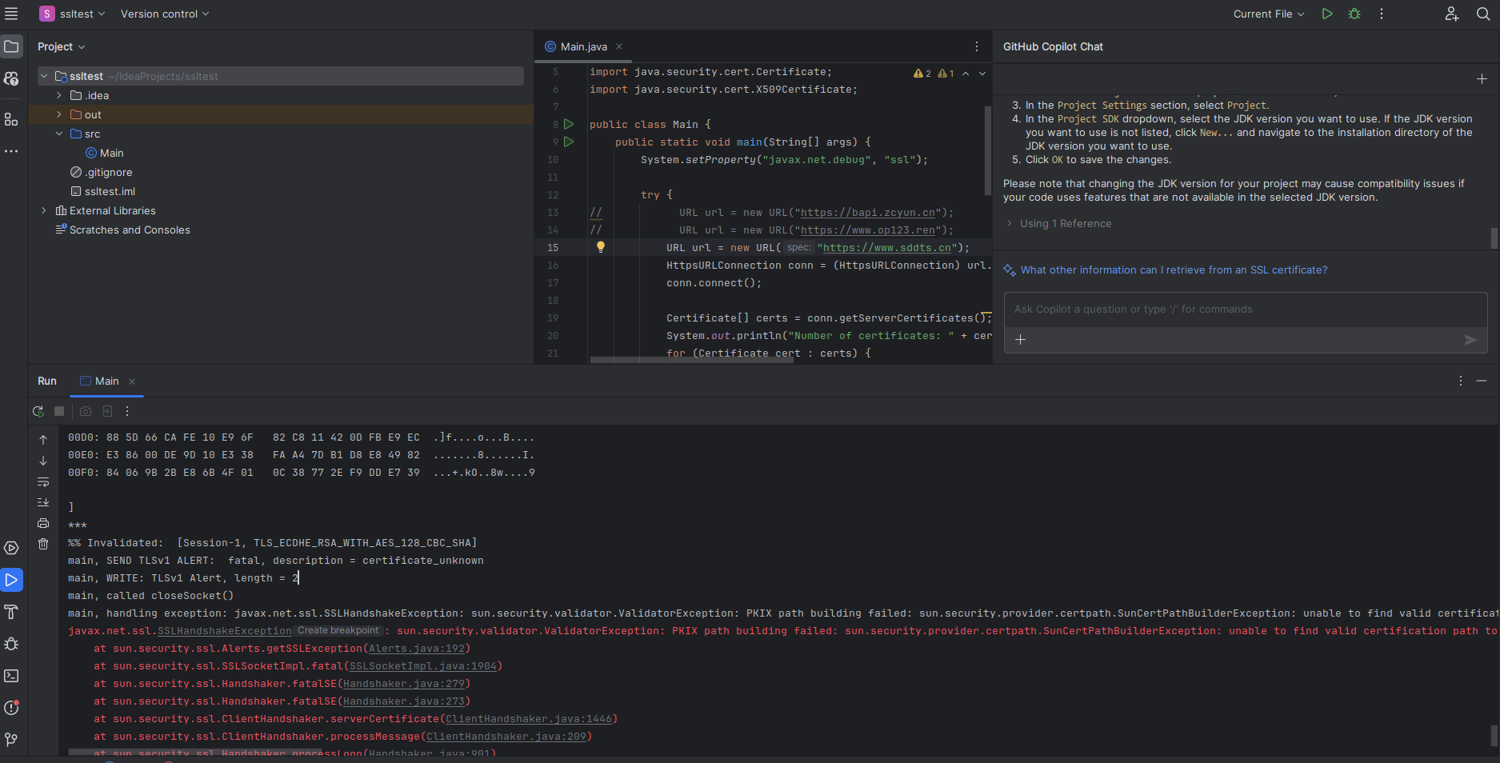
Task: Expand the out folder
Action: pos(58,114)
